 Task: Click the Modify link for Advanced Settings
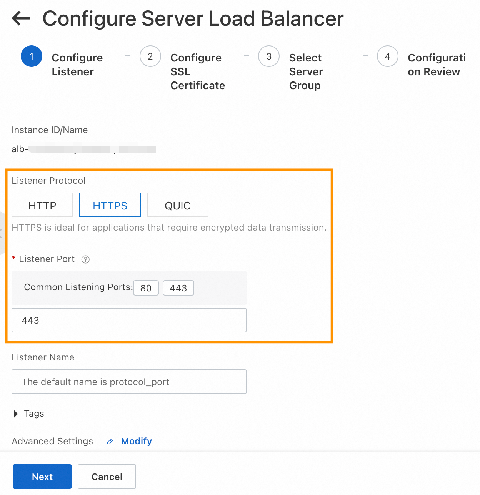tap(136, 441)
